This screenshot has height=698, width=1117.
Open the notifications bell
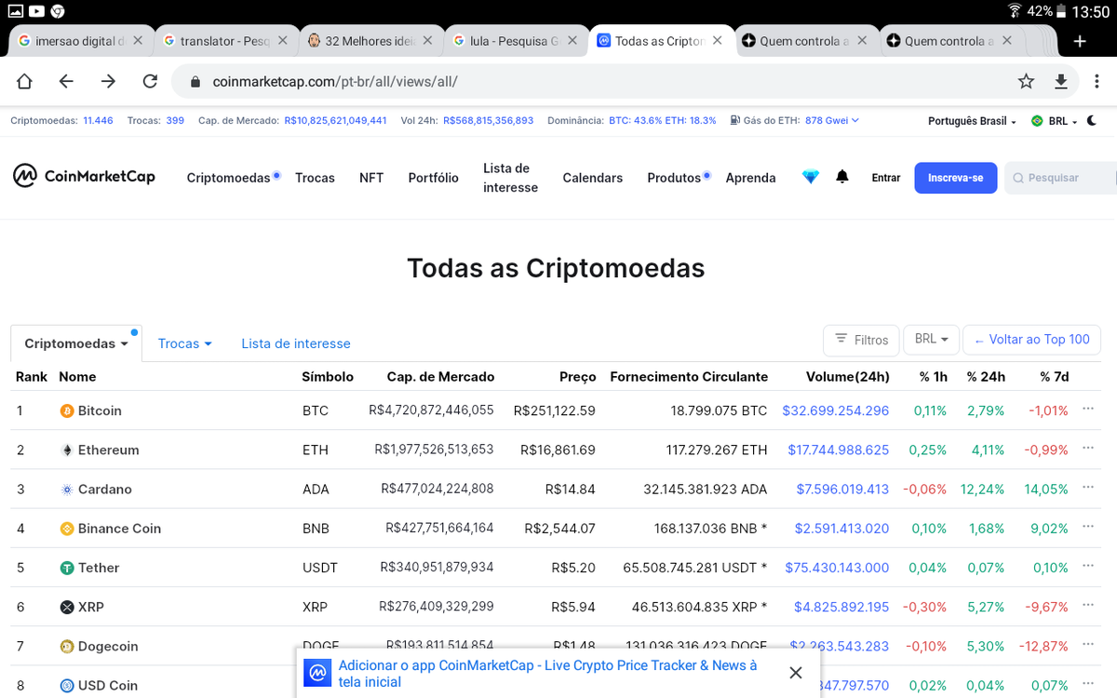[842, 177]
